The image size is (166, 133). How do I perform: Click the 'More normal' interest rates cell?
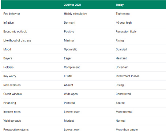pyautogui.click(x=124, y=112)
